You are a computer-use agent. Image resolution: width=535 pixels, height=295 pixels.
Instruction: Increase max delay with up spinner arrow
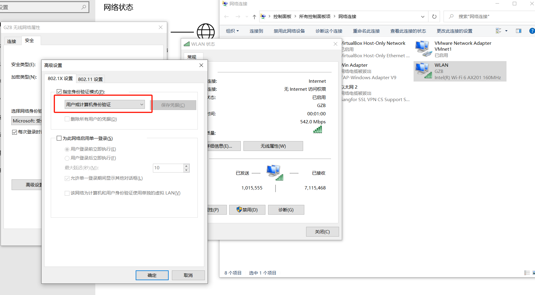(186, 166)
